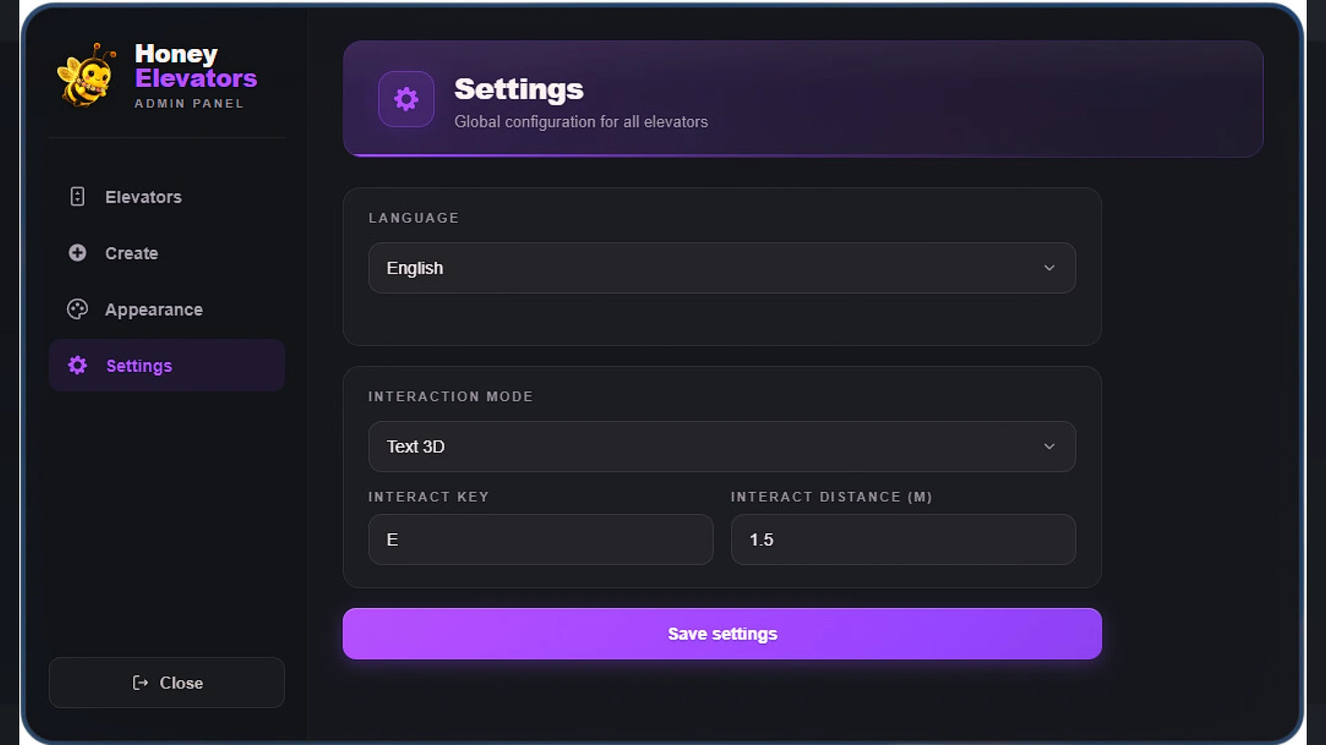Click the Close button in sidebar
The height and width of the screenshot is (745, 1326).
pos(166,683)
